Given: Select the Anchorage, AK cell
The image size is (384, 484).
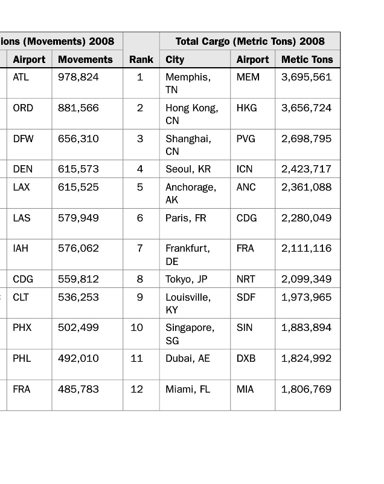Looking at the screenshot, I should click(191, 193).
